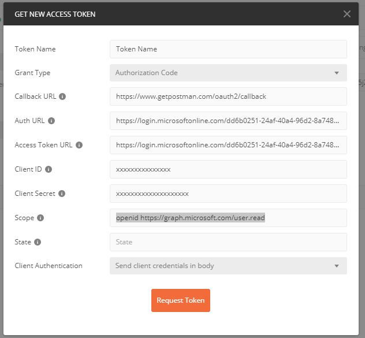The image size is (365, 338).
Task: Edit the Access Token URL field
Action: (228, 145)
